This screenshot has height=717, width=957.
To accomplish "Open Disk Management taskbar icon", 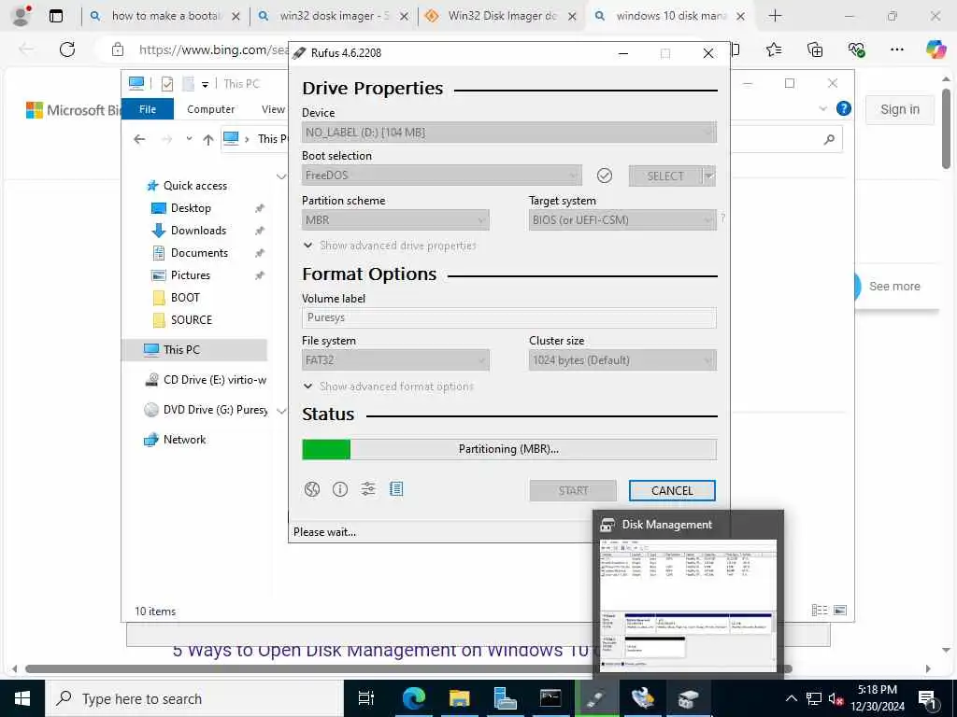I will point(688,698).
